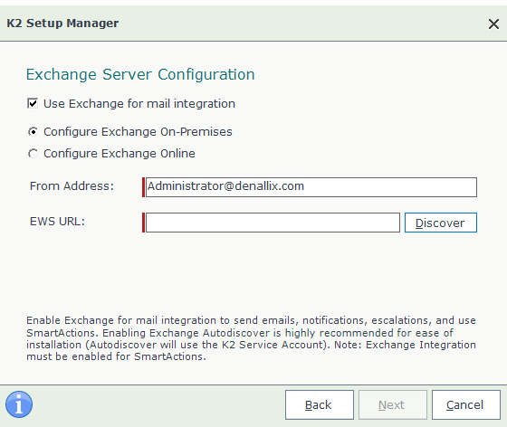
Task: Uncheck the Use Exchange for mail integration checkbox
Action: [33, 104]
